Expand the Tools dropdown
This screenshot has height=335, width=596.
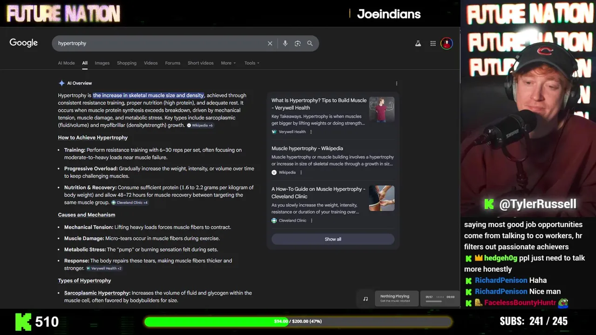(x=252, y=63)
